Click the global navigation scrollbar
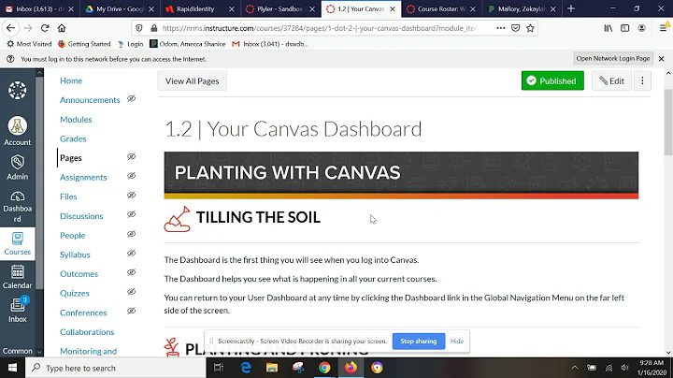673x378 pixels. [x=39, y=182]
